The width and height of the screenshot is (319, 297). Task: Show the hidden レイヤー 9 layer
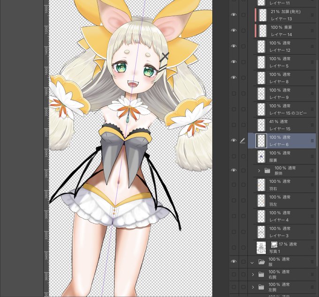(234, 94)
